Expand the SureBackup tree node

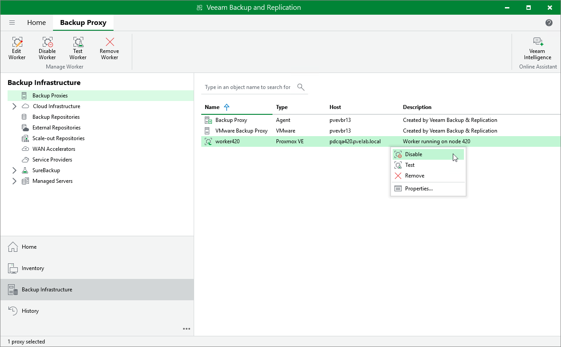tap(14, 170)
